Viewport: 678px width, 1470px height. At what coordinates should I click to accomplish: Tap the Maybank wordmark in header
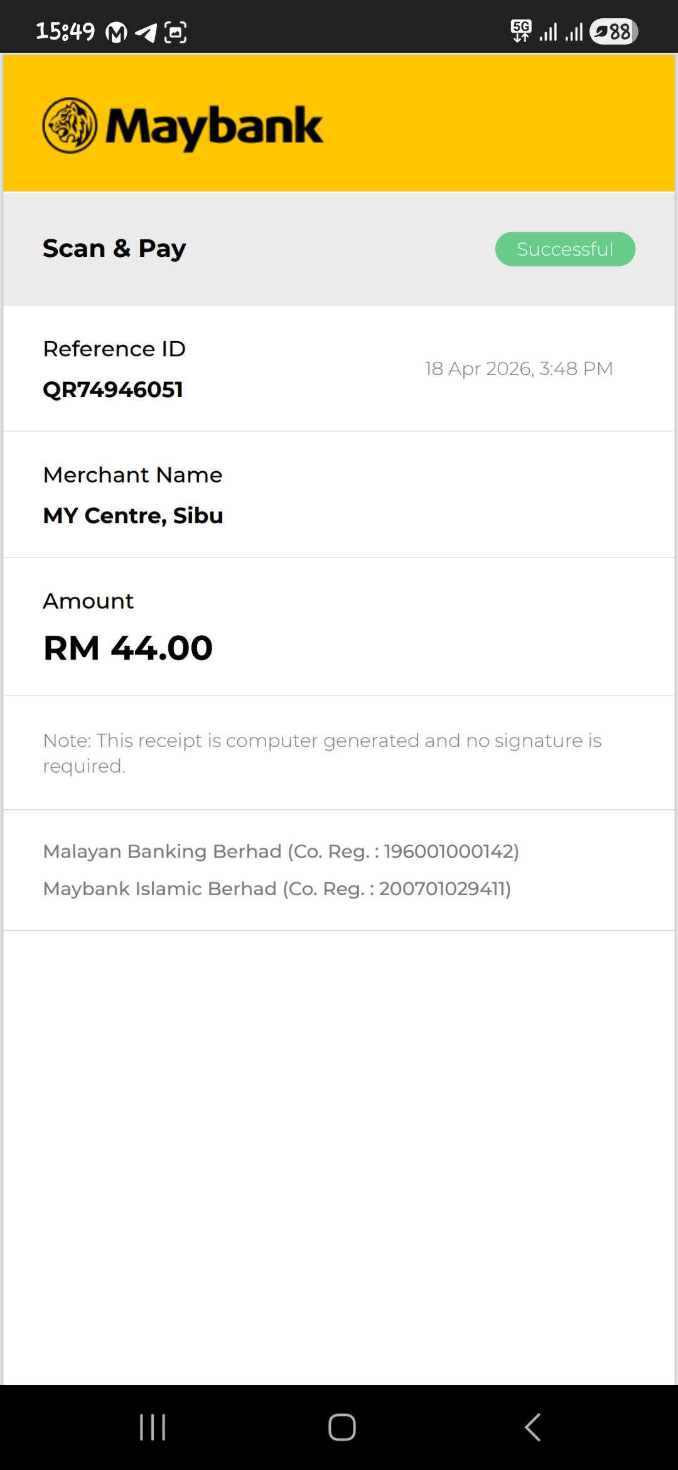click(214, 127)
